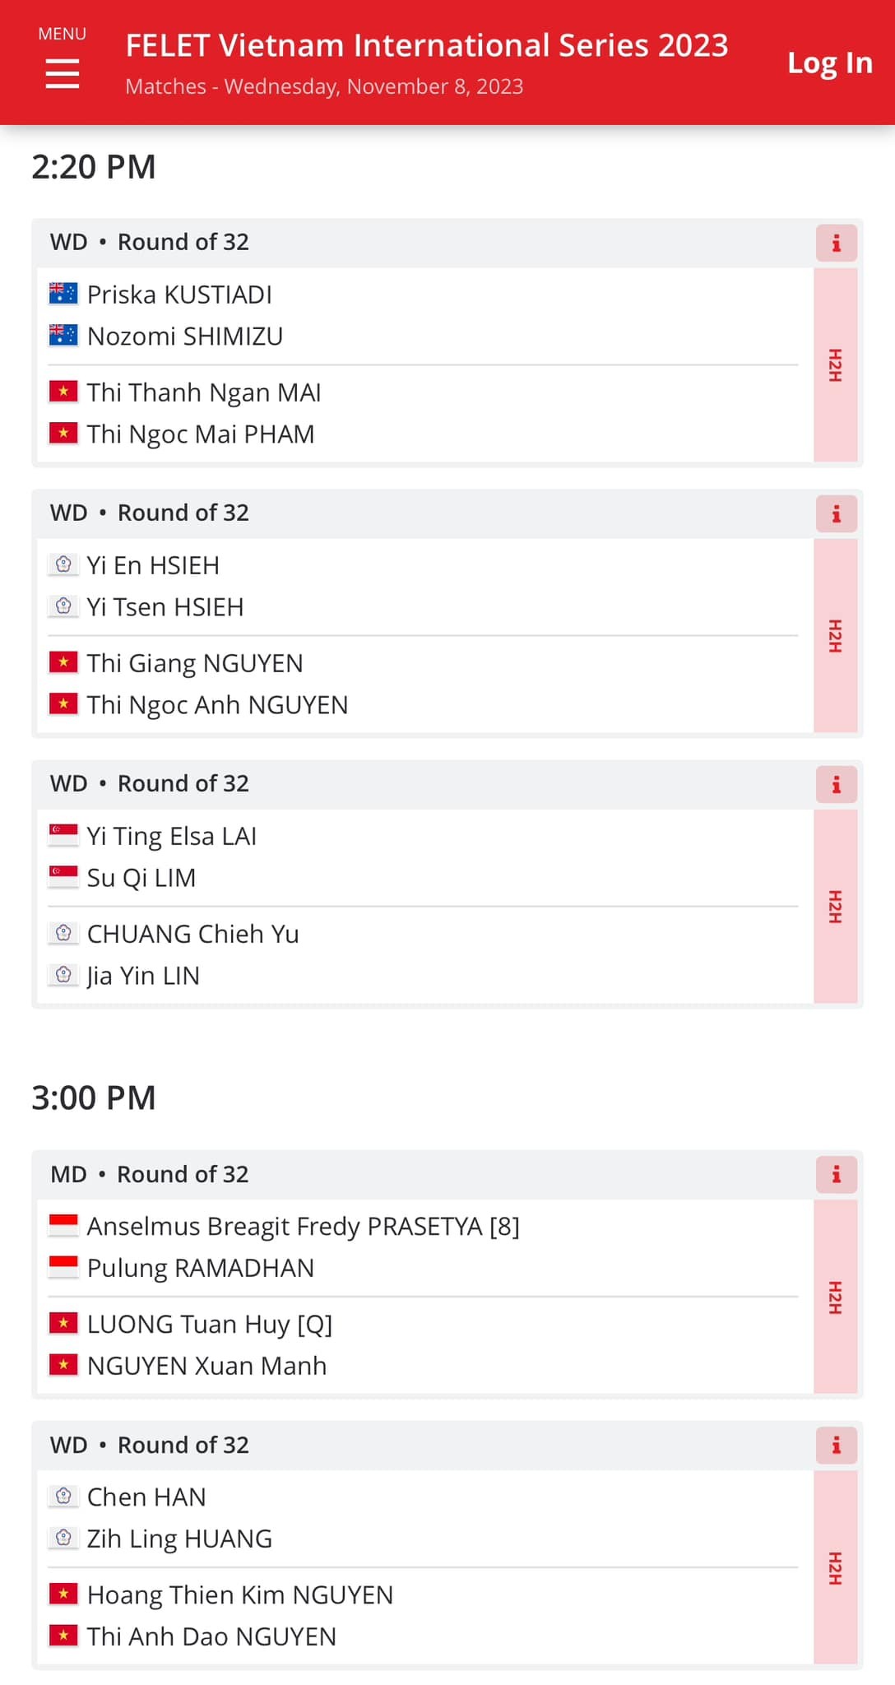Open player Priska KUSTIADI profile
This screenshot has width=895, height=1685.
coord(179,295)
